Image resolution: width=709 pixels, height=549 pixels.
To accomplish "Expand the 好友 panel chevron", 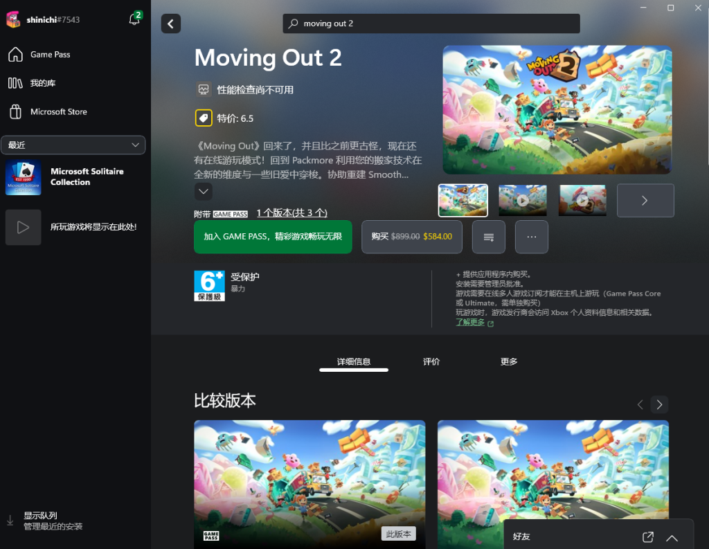I will point(672,538).
